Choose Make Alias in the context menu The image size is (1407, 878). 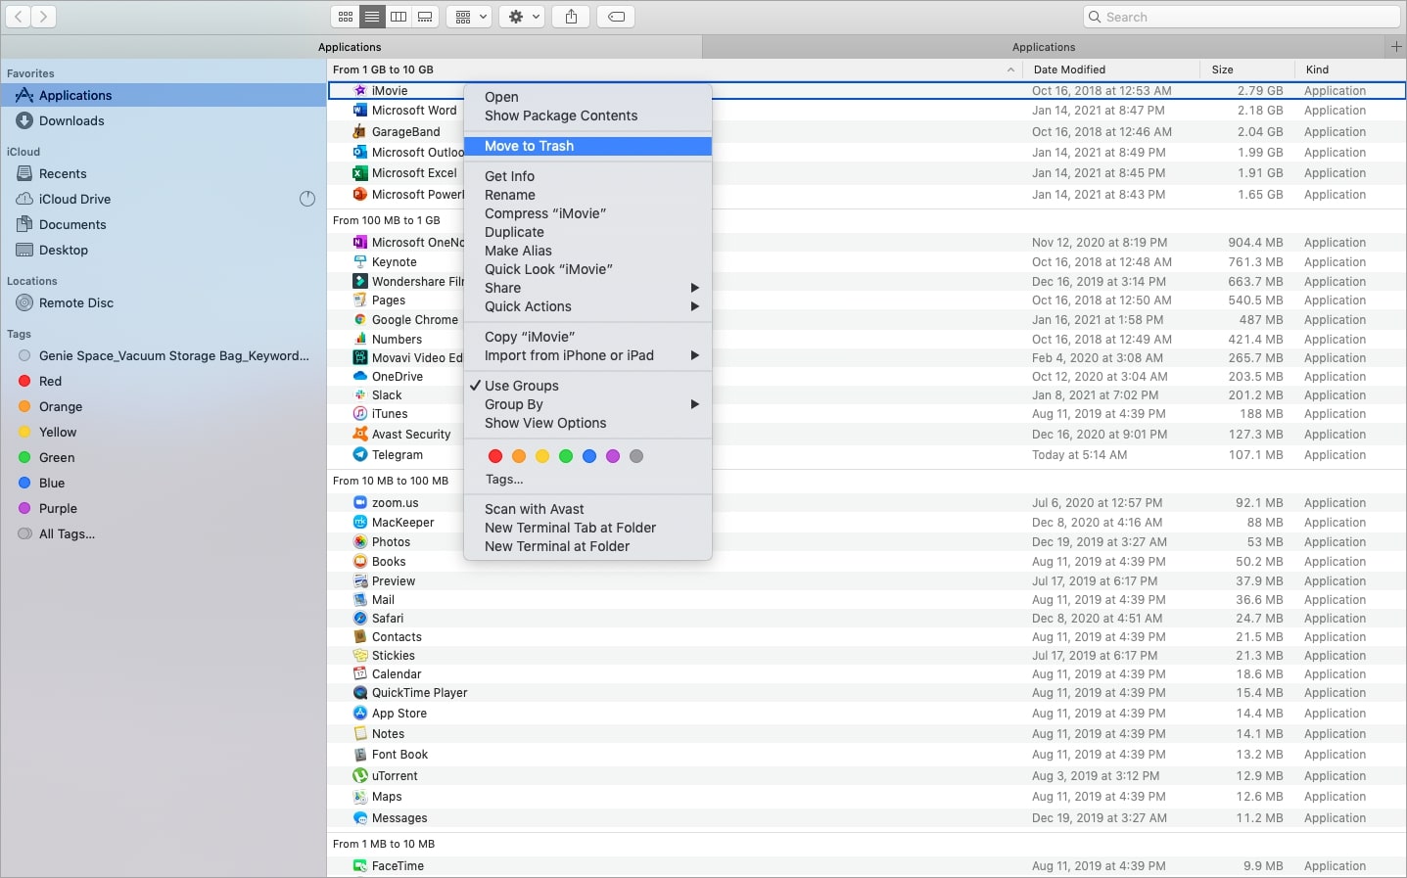coord(587,251)
